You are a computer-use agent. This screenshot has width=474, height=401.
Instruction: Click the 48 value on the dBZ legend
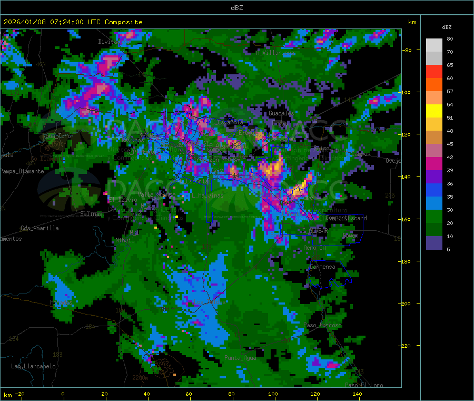pyautogui.click(x=450, y=131)
